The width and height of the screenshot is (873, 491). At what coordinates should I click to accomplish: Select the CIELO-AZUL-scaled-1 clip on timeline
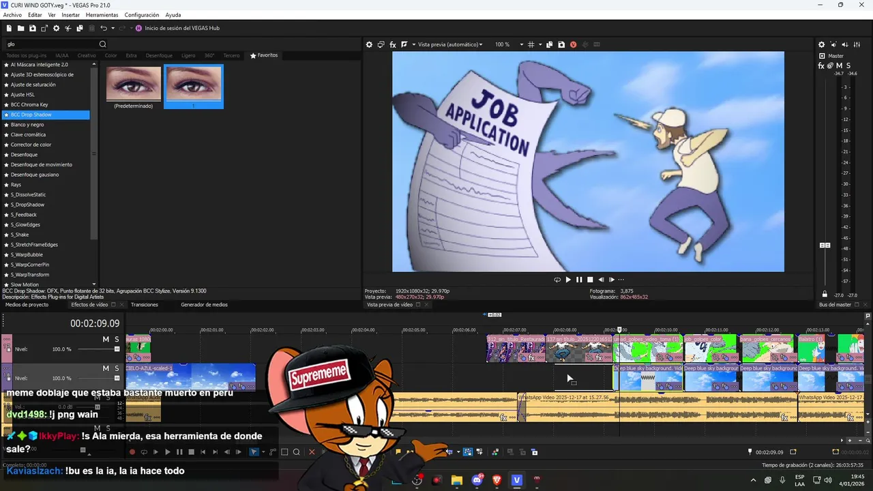click(190, 377)
